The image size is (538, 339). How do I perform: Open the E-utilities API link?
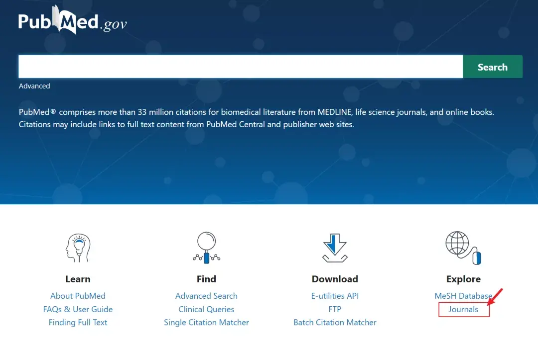pyautogui.click(x=335, y=296)
